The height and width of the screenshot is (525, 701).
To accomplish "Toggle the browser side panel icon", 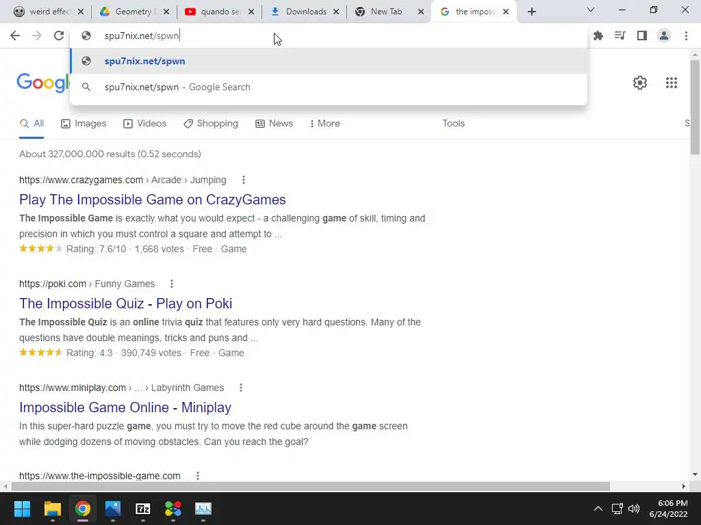I will point(641,36).
